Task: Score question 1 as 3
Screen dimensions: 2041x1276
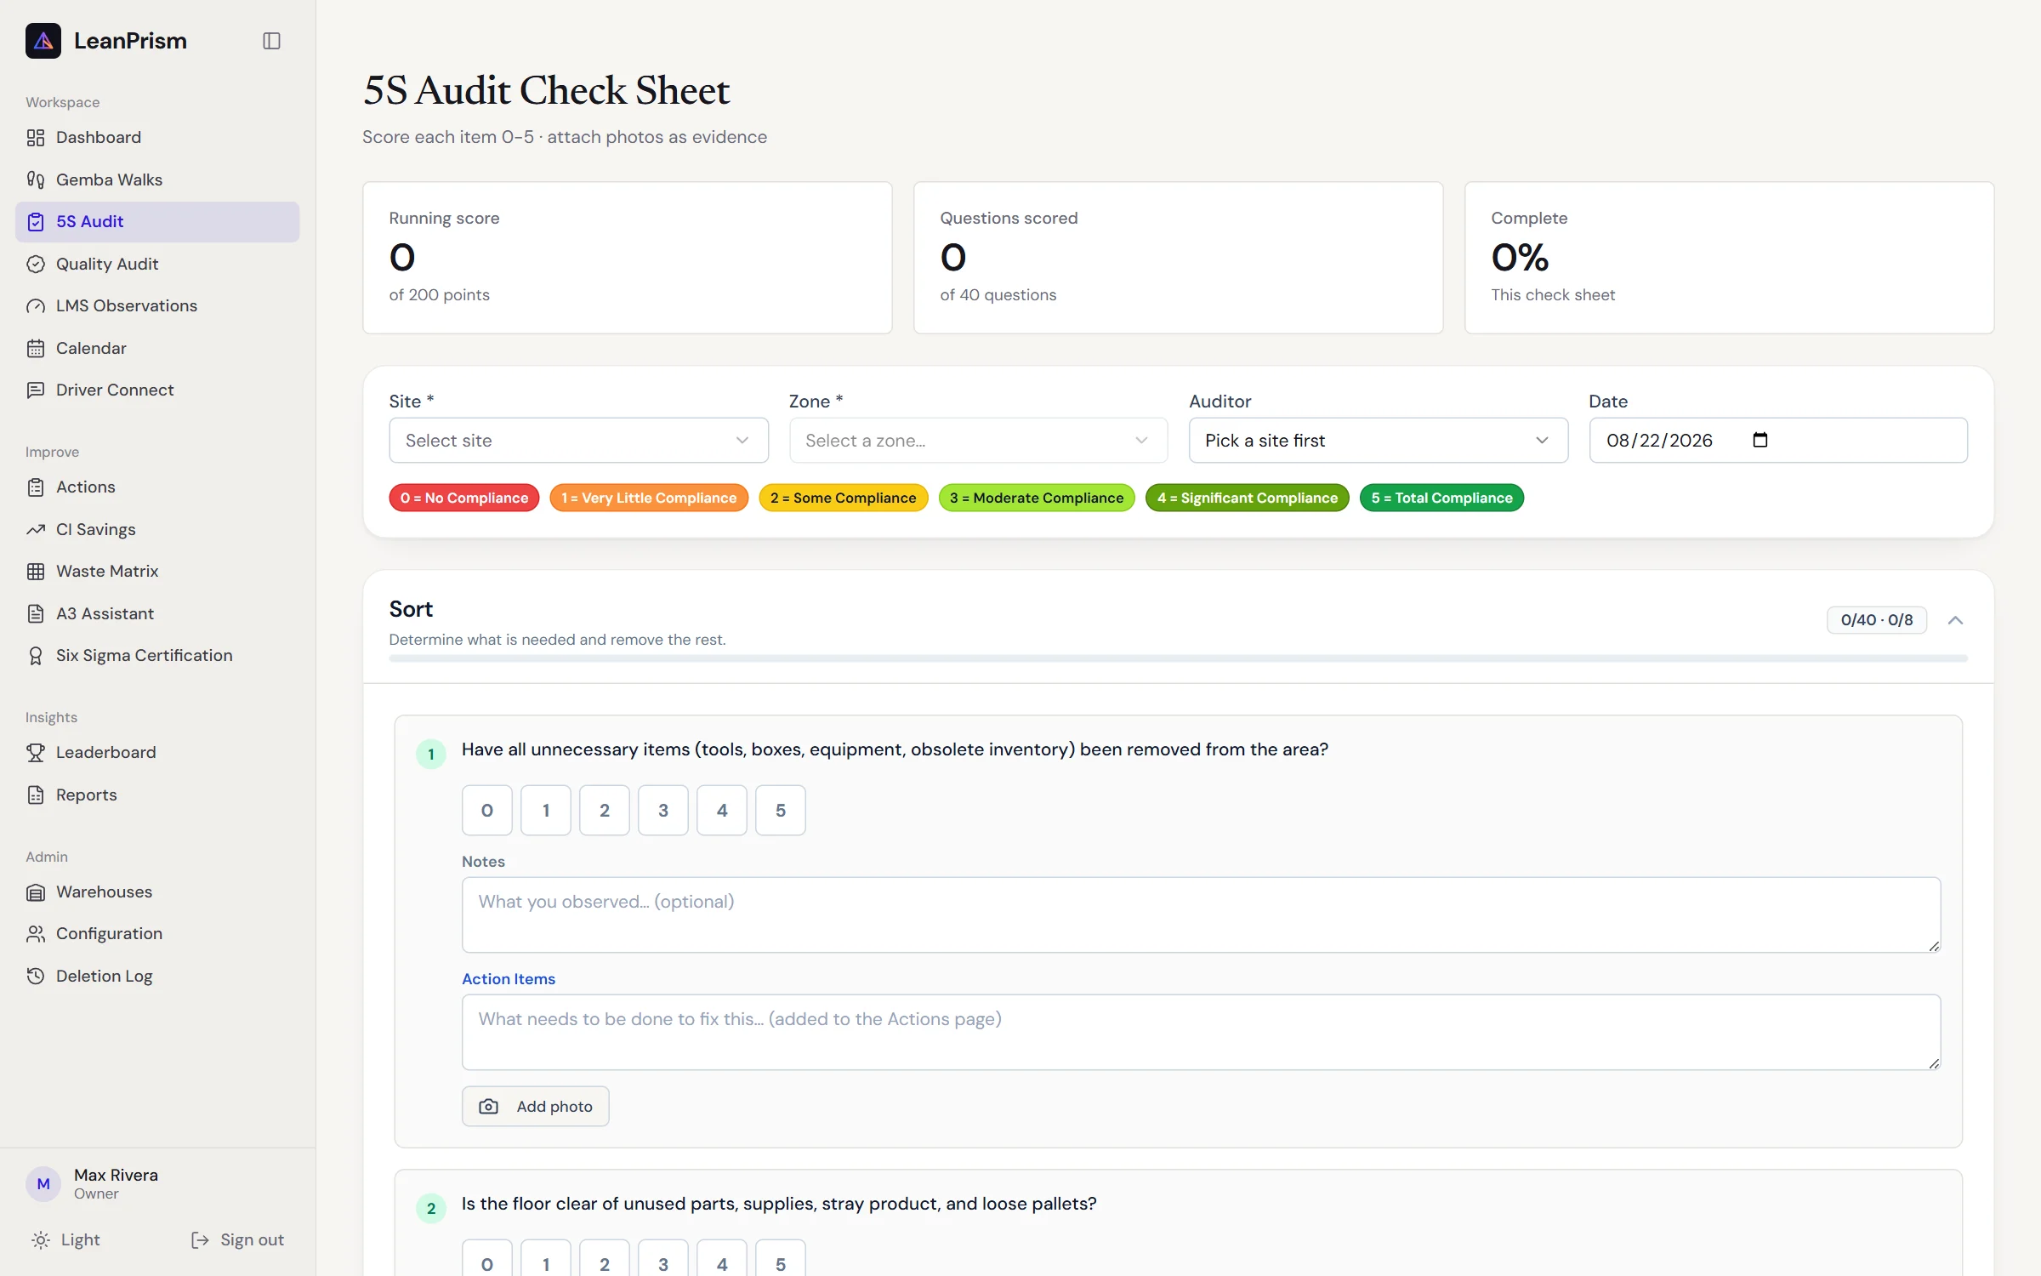Action: [663, 810]
